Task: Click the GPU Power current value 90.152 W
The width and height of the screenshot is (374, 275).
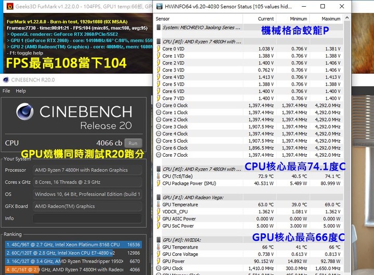Action: tap(263, 261)
